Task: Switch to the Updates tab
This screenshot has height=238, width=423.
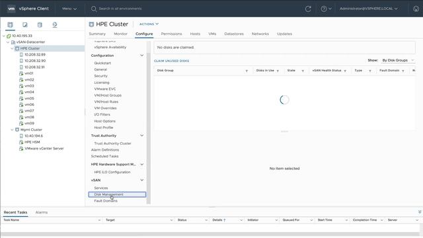Action: point(284,34)
